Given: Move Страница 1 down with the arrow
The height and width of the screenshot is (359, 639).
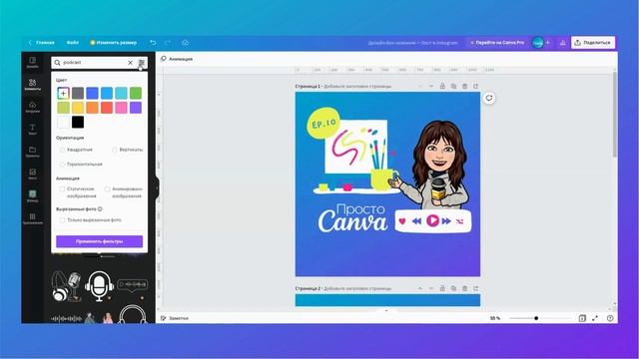Looking at the screenshot, I should [x=431, y=87].
